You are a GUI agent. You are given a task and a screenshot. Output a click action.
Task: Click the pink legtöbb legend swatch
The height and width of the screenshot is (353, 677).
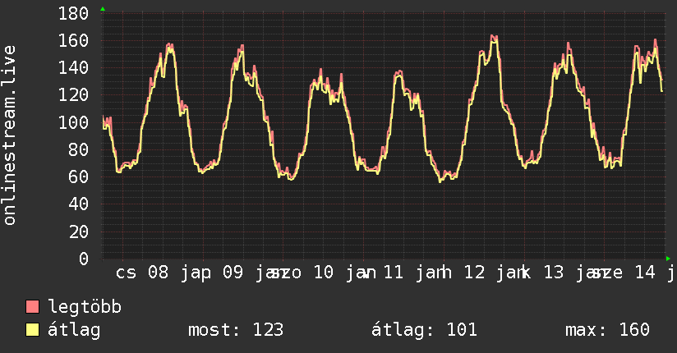(x=32, y=306)
